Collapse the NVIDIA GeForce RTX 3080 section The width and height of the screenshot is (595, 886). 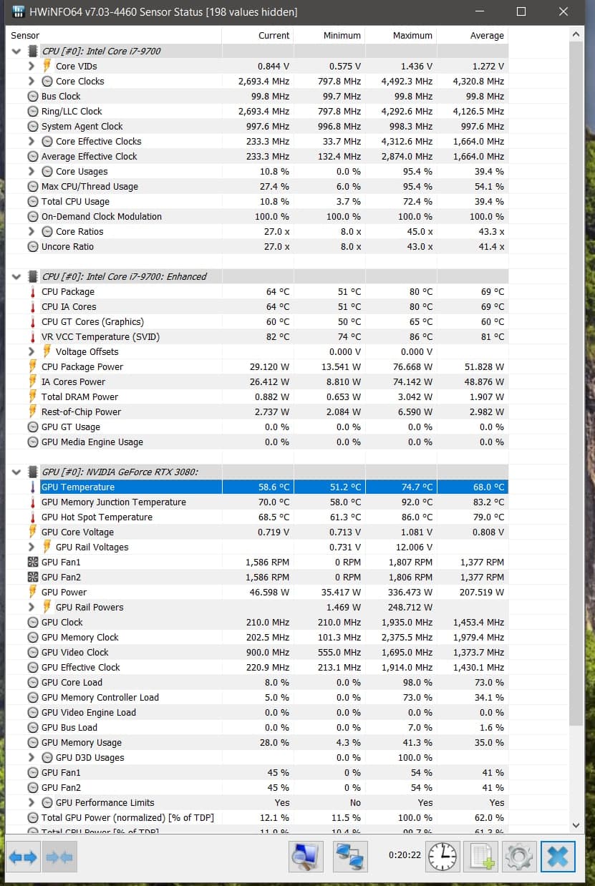coord(16,472)
